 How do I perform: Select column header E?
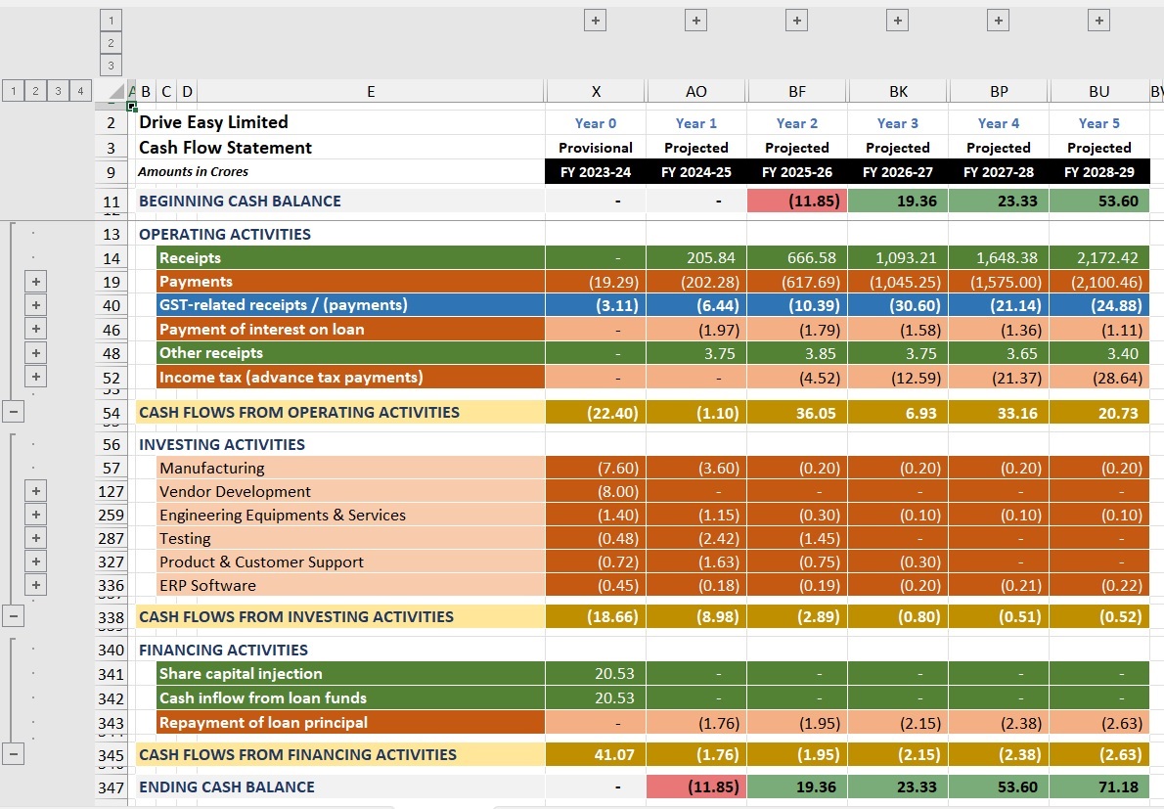371,92
